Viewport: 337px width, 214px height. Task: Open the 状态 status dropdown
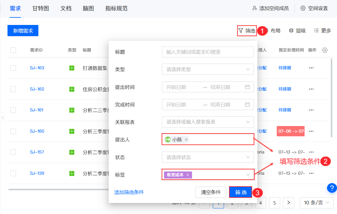pos(208,157)
